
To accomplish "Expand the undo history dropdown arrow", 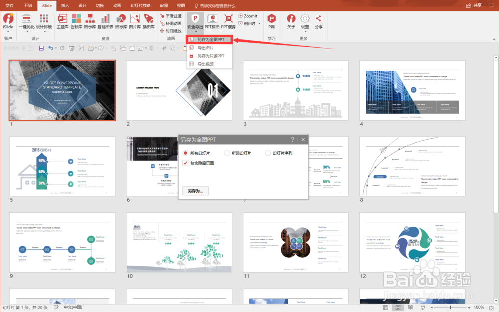I will point(56,48).
